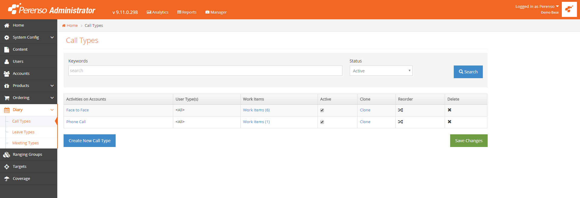This screenshot has width=580, height=198.
Task: Click the Demo Base avatar image
Action: tap(569, 9)
